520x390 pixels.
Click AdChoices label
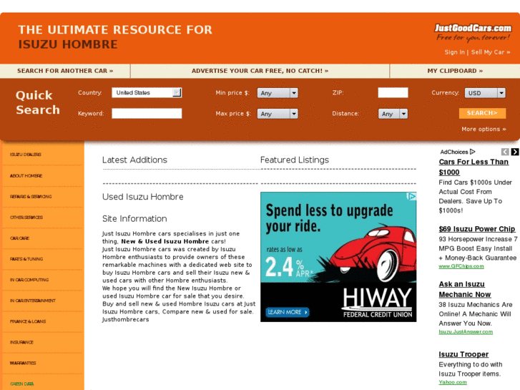click(x=454, y=152)
